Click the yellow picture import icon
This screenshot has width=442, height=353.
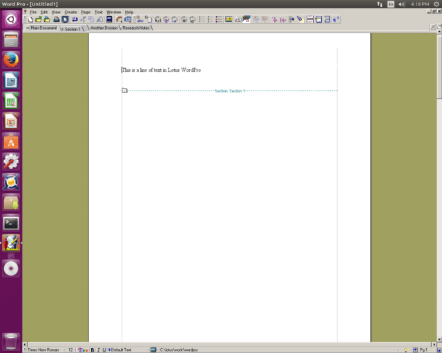(229, 19)
